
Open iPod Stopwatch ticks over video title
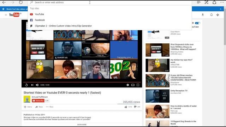(183, 47)
